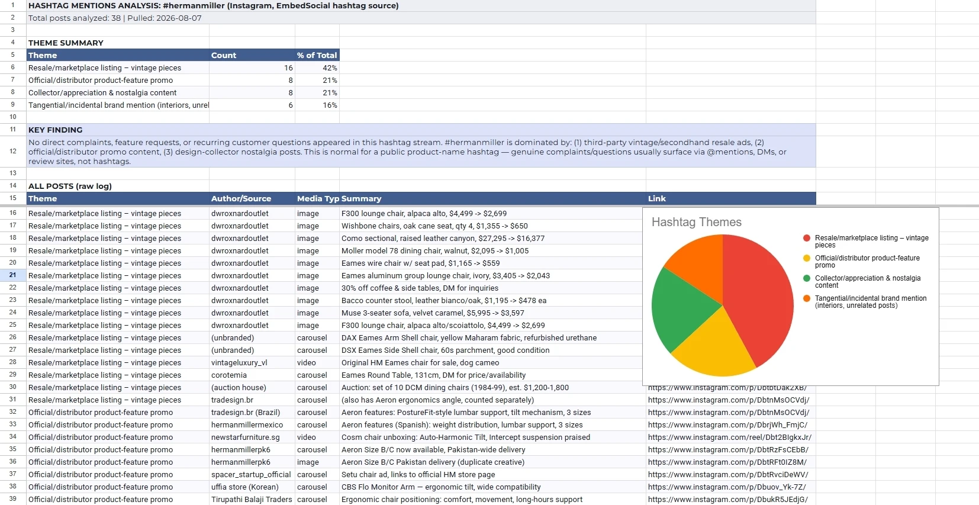Open the Instagram link DbtnMsOCVdj/ in row 32
The height and width of the screenshot is (505, 979).
click(x=729, y=412)
